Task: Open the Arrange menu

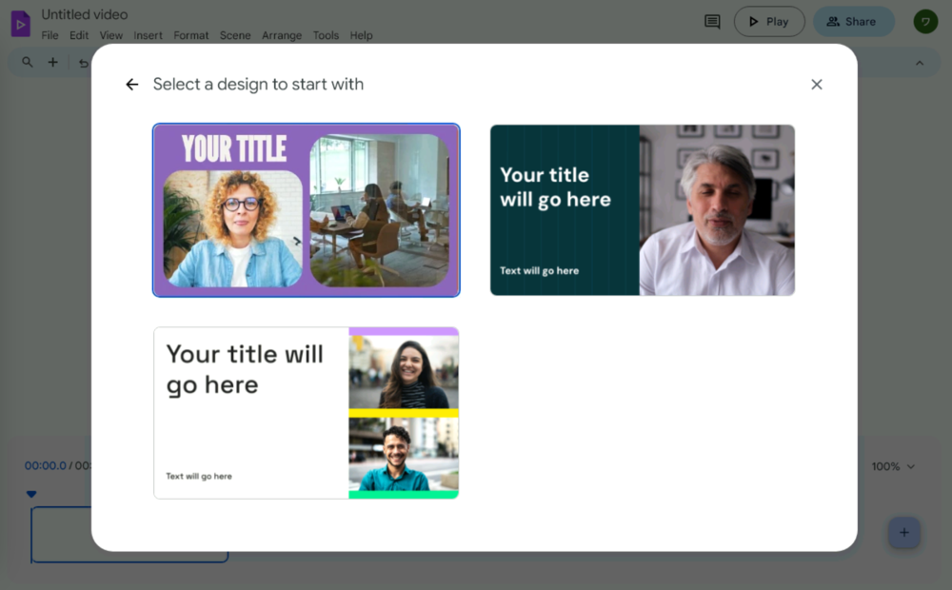Action: tap(282, 35)
